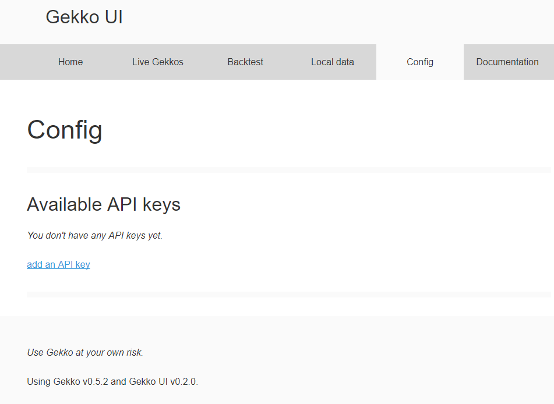Click the 'You don't have any API keys yet' message
Image resolution: width=554 pixels, height=404 pixels.
(x=95, y=236)
